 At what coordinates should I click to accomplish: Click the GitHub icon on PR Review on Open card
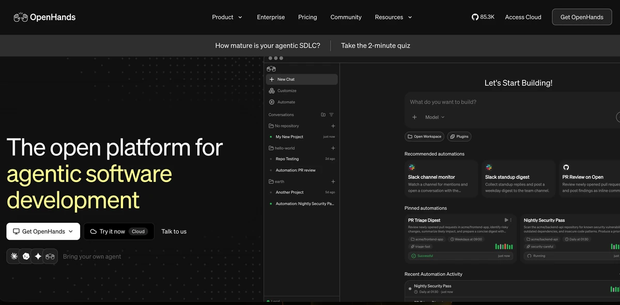(x=566, y=167)
